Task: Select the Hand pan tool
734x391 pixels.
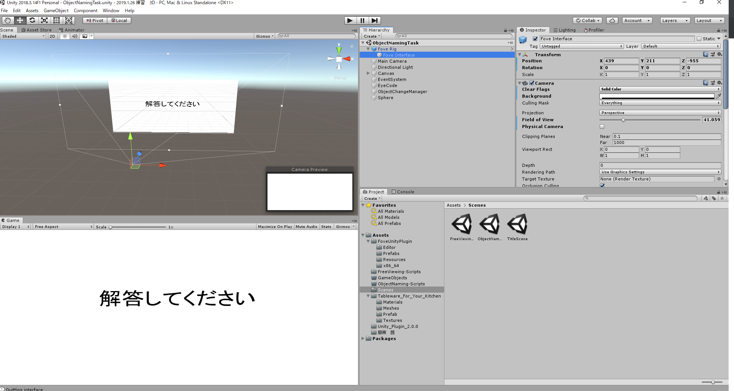Action: pos(7,20)
